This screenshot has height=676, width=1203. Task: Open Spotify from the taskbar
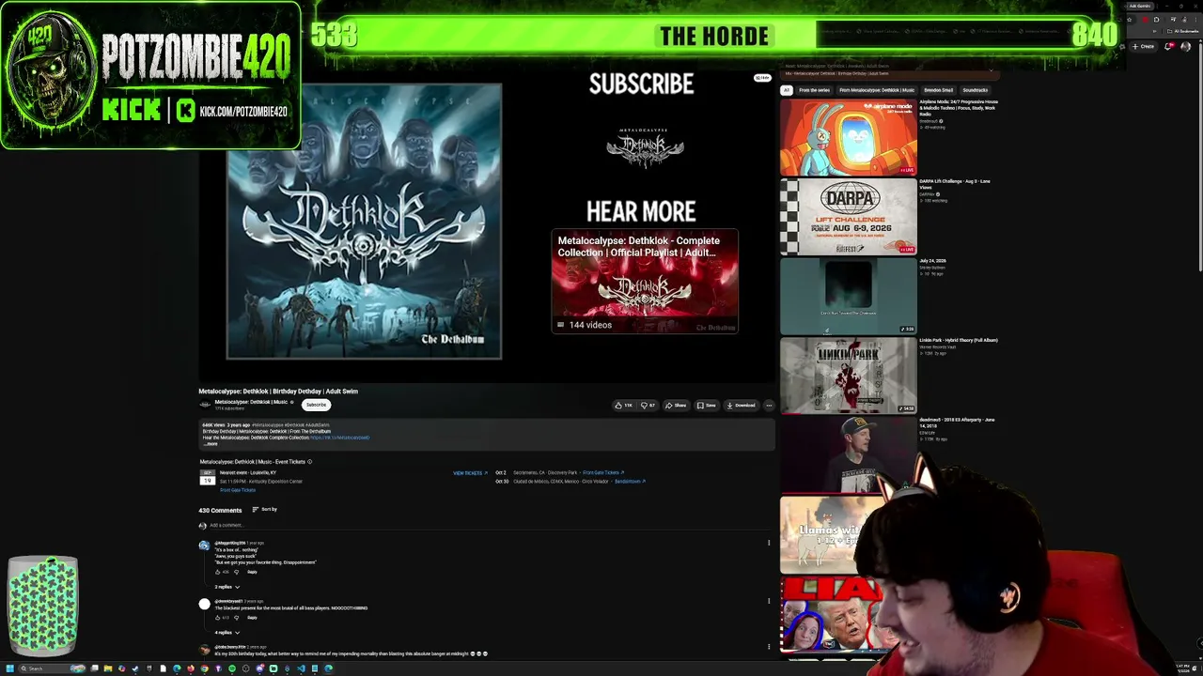pos(232,668)
